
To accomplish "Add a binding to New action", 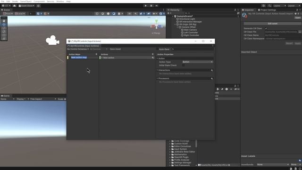I will coord(153,58).
